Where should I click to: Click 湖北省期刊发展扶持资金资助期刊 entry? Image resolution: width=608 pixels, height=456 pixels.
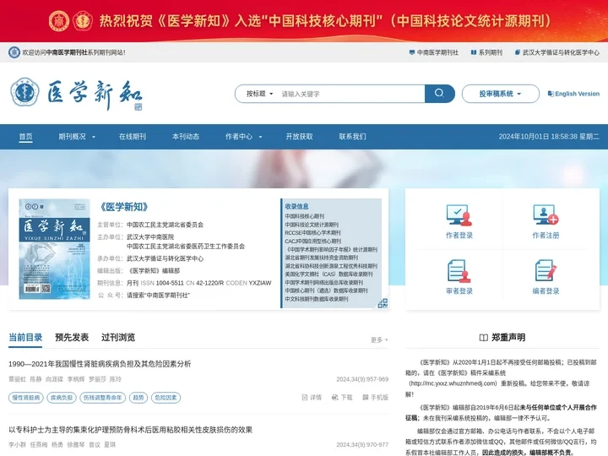tap(322, 258)
